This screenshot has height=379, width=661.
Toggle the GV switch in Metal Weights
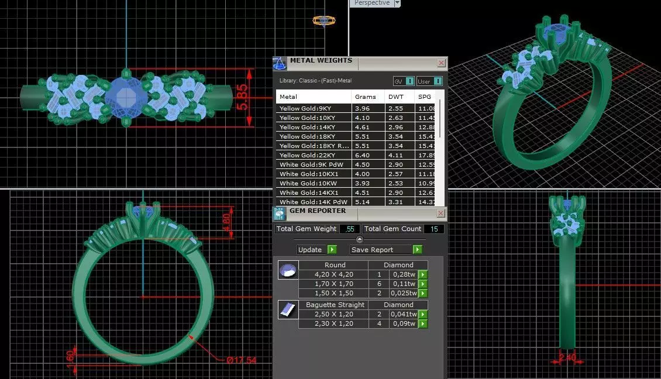coord(404,81)
